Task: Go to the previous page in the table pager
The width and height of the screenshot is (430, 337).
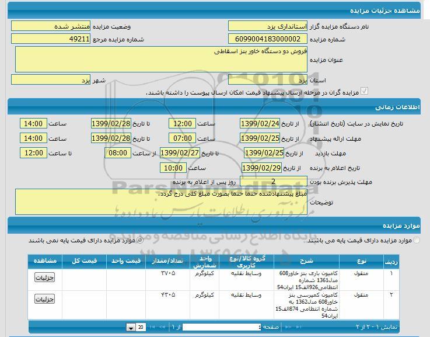Action: 288,327
